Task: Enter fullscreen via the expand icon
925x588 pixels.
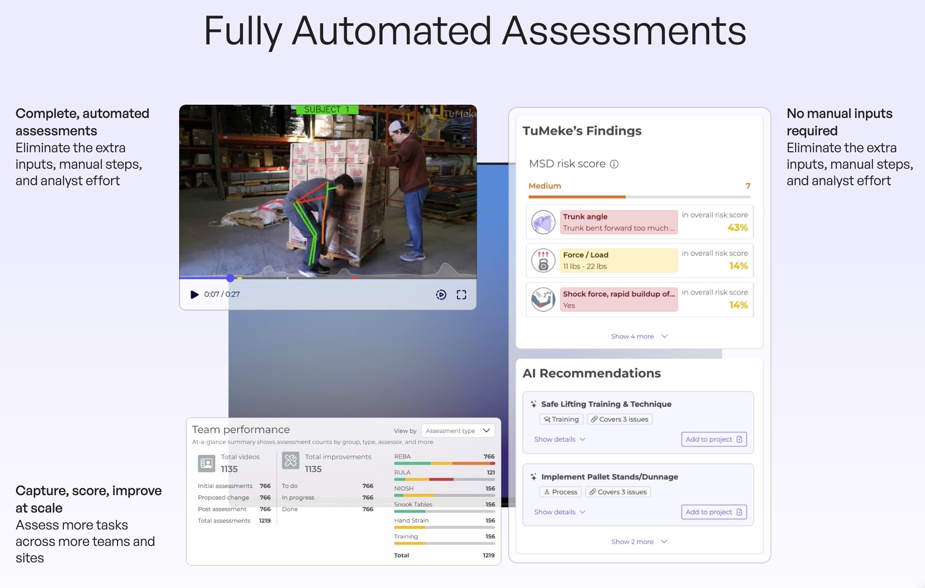Action: coord(461,295)
